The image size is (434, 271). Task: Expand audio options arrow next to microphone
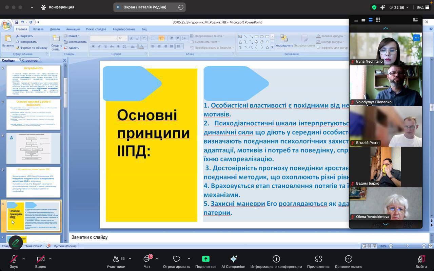point(23,259)
